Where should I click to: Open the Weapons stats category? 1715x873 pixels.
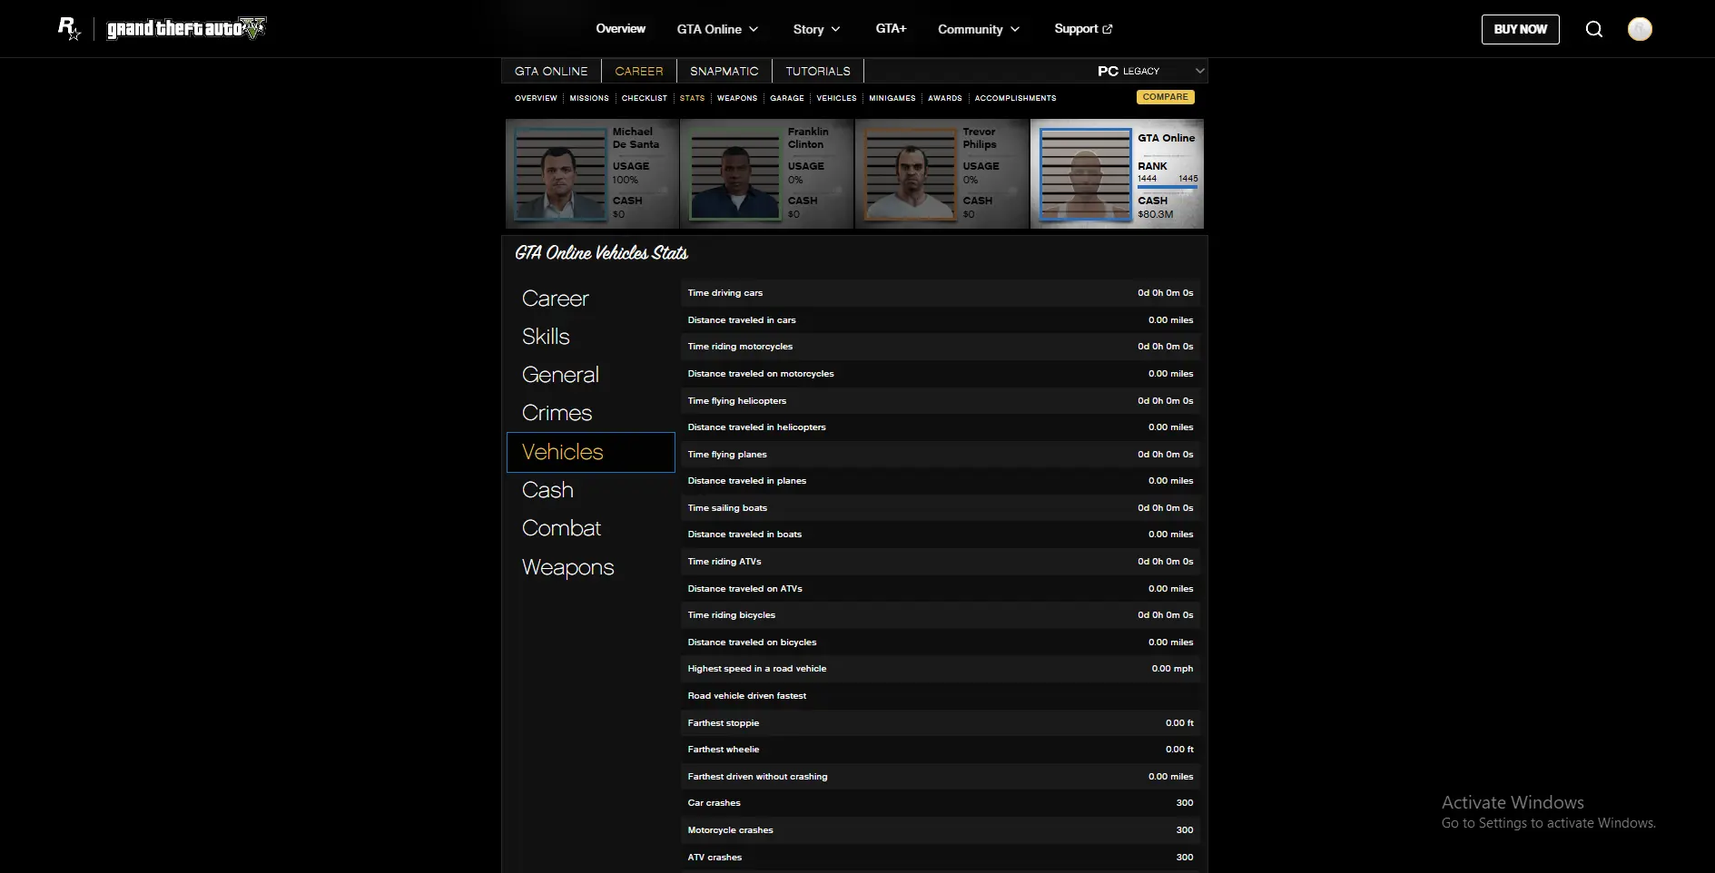pos(567,567)
